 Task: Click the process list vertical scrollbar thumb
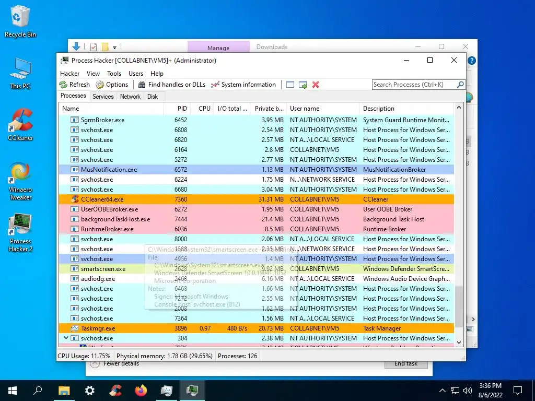459,306
